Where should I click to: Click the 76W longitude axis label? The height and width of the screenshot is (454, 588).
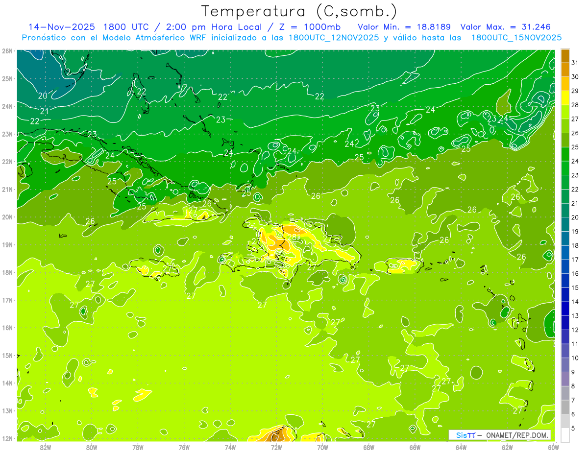pyautogui.click(x=184, y=447)
